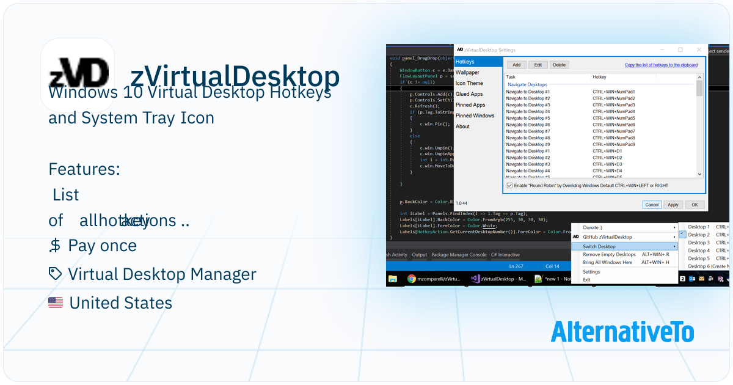Viewport: 733px width, 385px height.
Task: Expand the Donate submenu arrow
Action: coord(674,227)
